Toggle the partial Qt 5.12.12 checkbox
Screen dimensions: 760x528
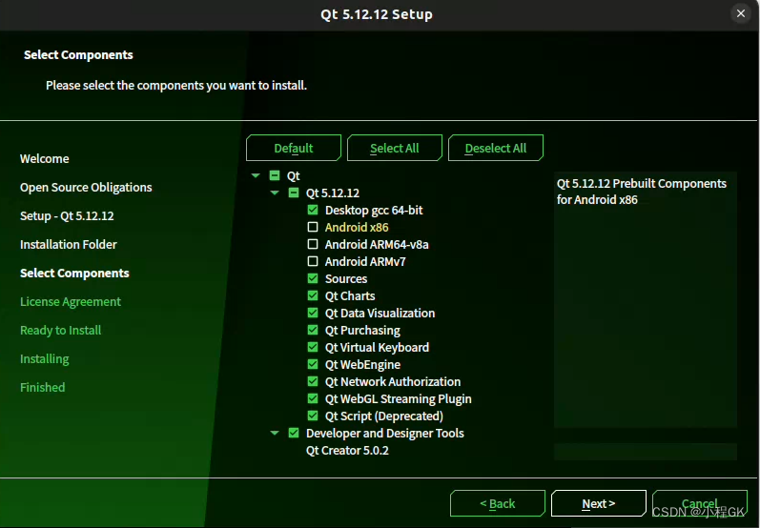coord(294,193)
